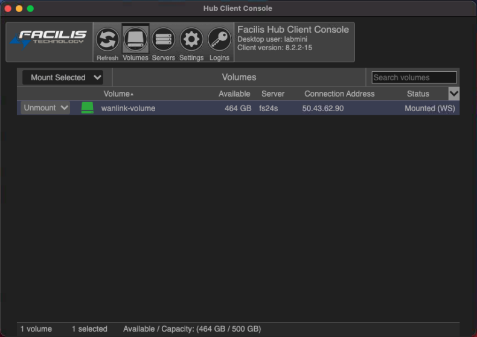The height and width of the screenshot is (337, 477).
Task: Click the Client version: 8.2.2-15 text
Action: point(275,48)
